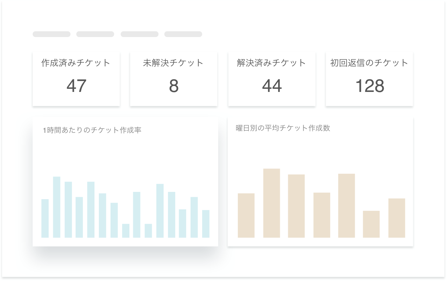
Task: Click the first gray placeholder tab
Action: point(51,34)
